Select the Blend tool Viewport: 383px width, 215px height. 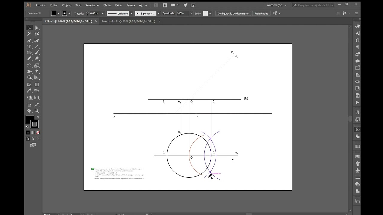point(37,90)
